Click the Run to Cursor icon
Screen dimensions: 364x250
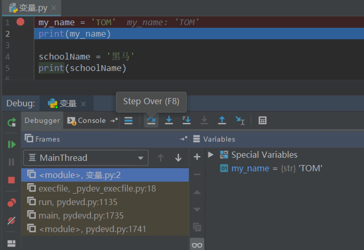coord(240,120)
